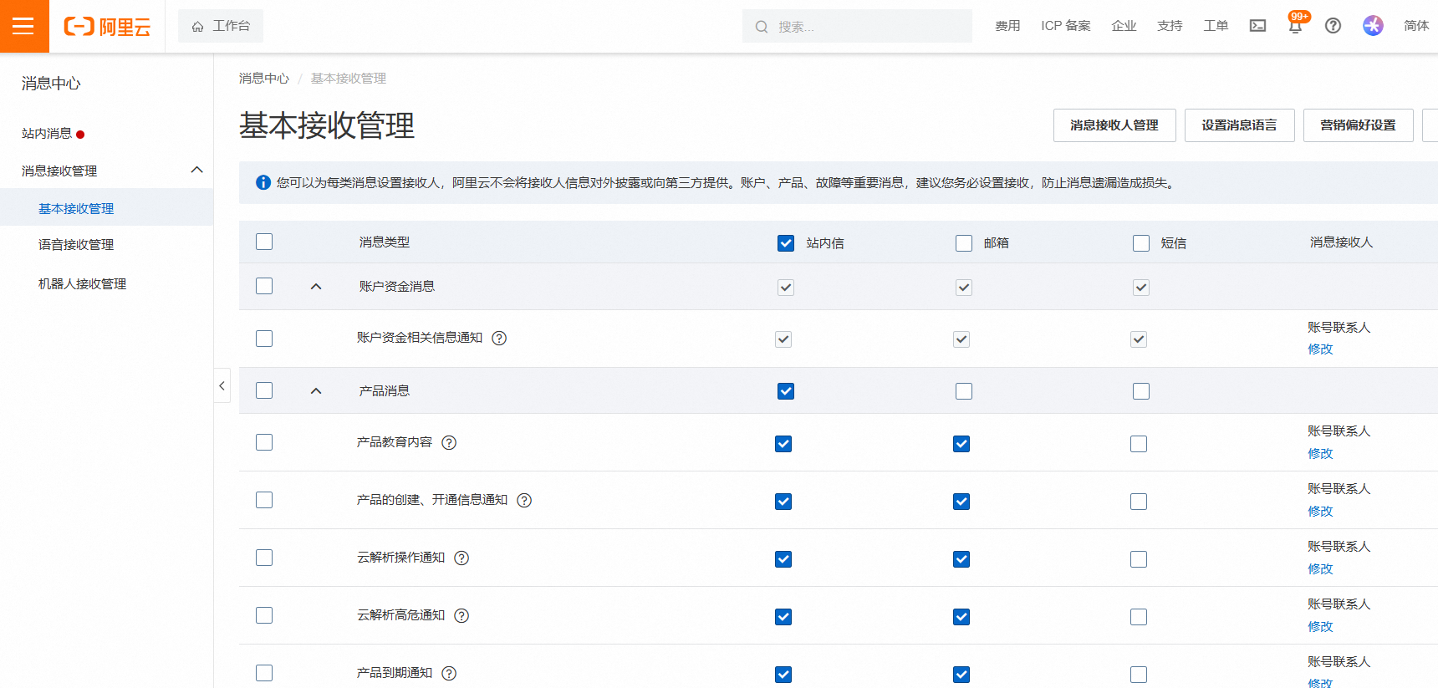Click the 消息中心 sidebar title

51,84
